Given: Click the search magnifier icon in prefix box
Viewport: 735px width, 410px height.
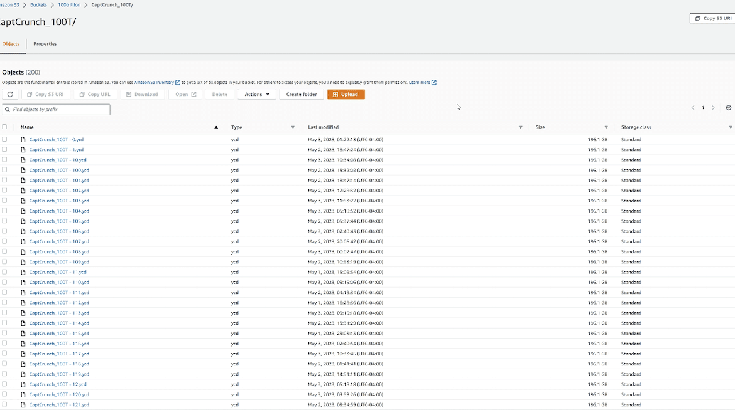Looking at the screenshot, I should tap(8, 110).
